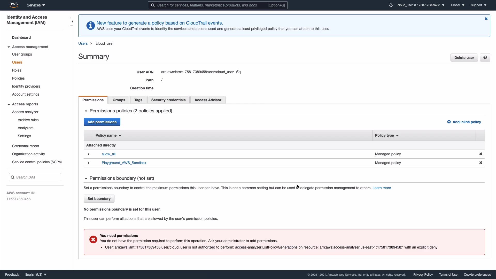Expand the Playground_AWS_Sandbox policy row
The height and width of the screenshot is (279, 496).
(88, 163)
